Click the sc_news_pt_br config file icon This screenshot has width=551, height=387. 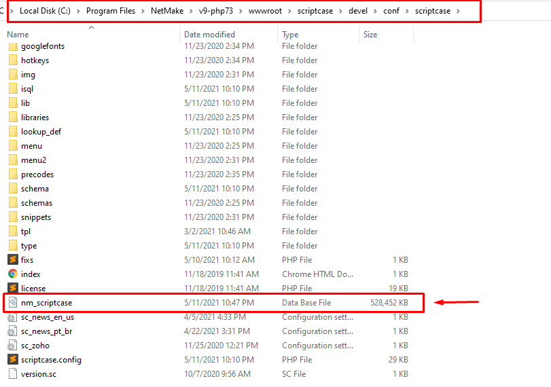click(x=12, y=331)
